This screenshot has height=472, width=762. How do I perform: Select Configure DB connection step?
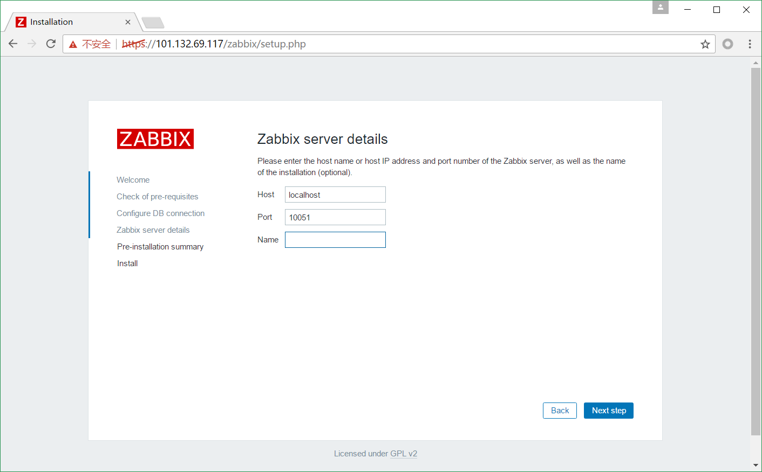pyautogui.click(x=161, y=213)
